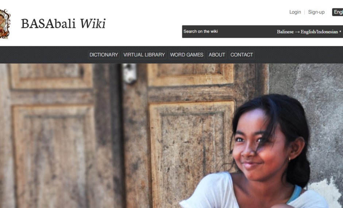The width and height of the screenshot is (343, 208).
Task: Expand the Balinese → English/Indonesian dropdown
Action: click(309, 32)
